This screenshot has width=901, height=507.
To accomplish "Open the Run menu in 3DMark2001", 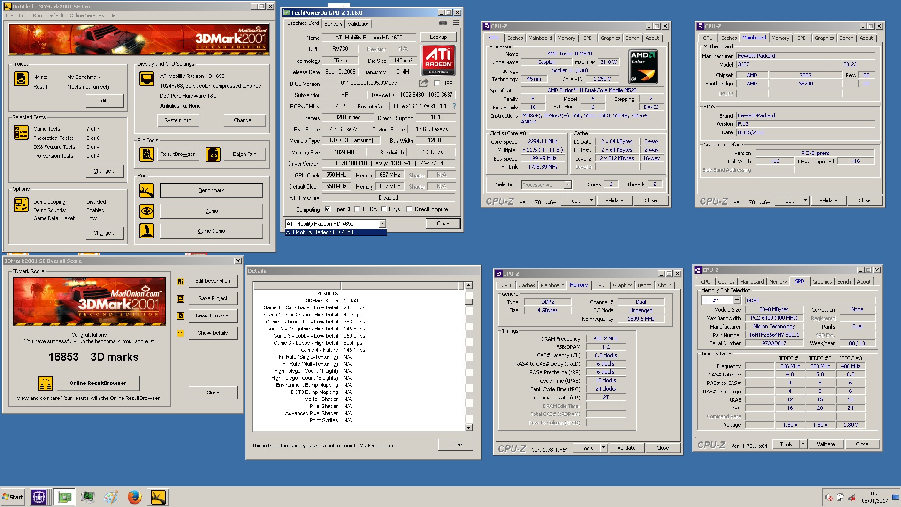I will click(x=38, y=15).
